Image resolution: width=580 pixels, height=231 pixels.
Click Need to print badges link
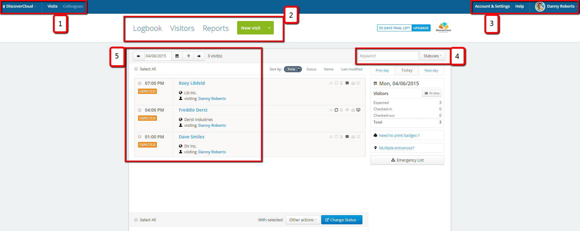(x=399, y=136)
